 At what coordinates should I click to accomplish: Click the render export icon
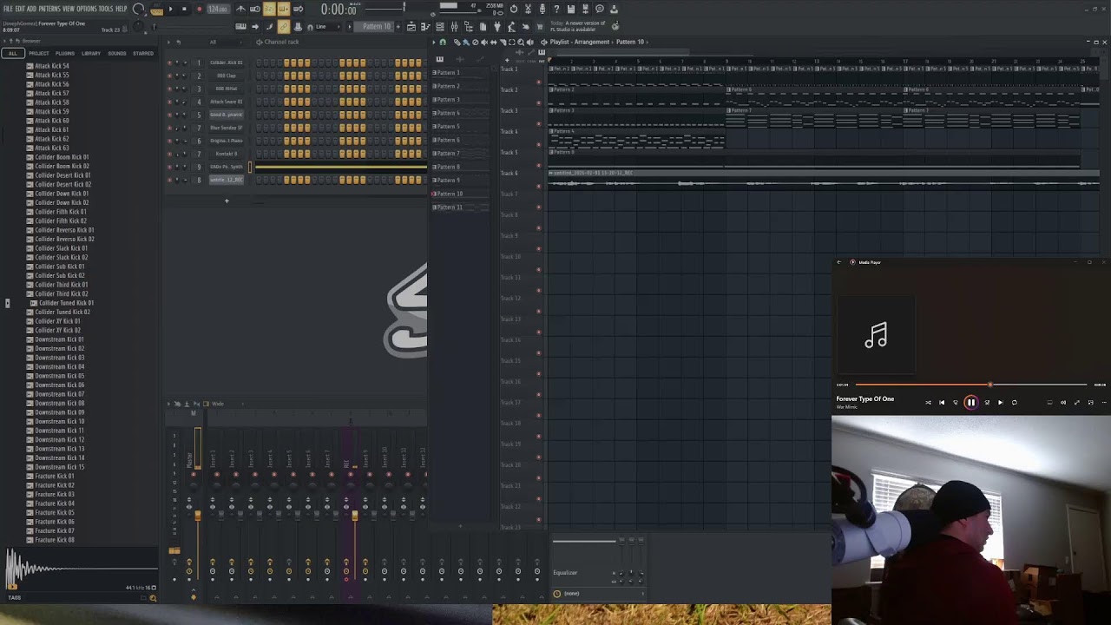(585, 9)
